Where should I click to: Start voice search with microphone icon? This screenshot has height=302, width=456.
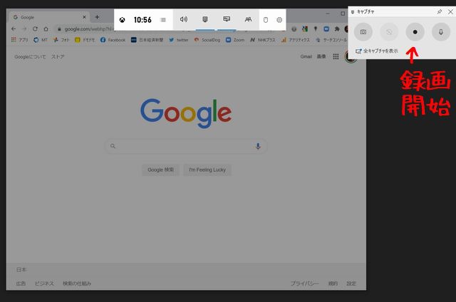point(258,146)
